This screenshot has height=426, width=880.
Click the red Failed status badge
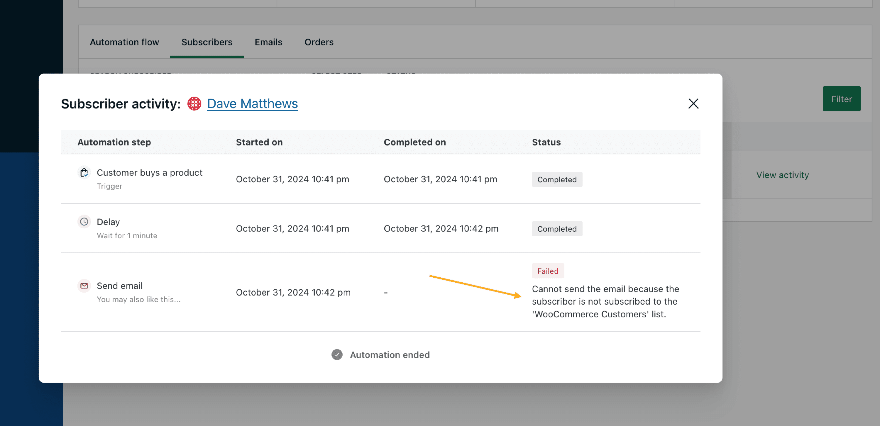pyautogui.click(x=548, y=271)
